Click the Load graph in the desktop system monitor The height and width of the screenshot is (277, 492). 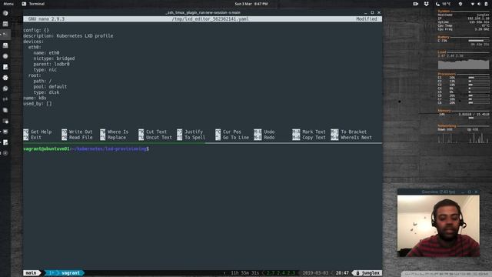[x=464, y=64]
